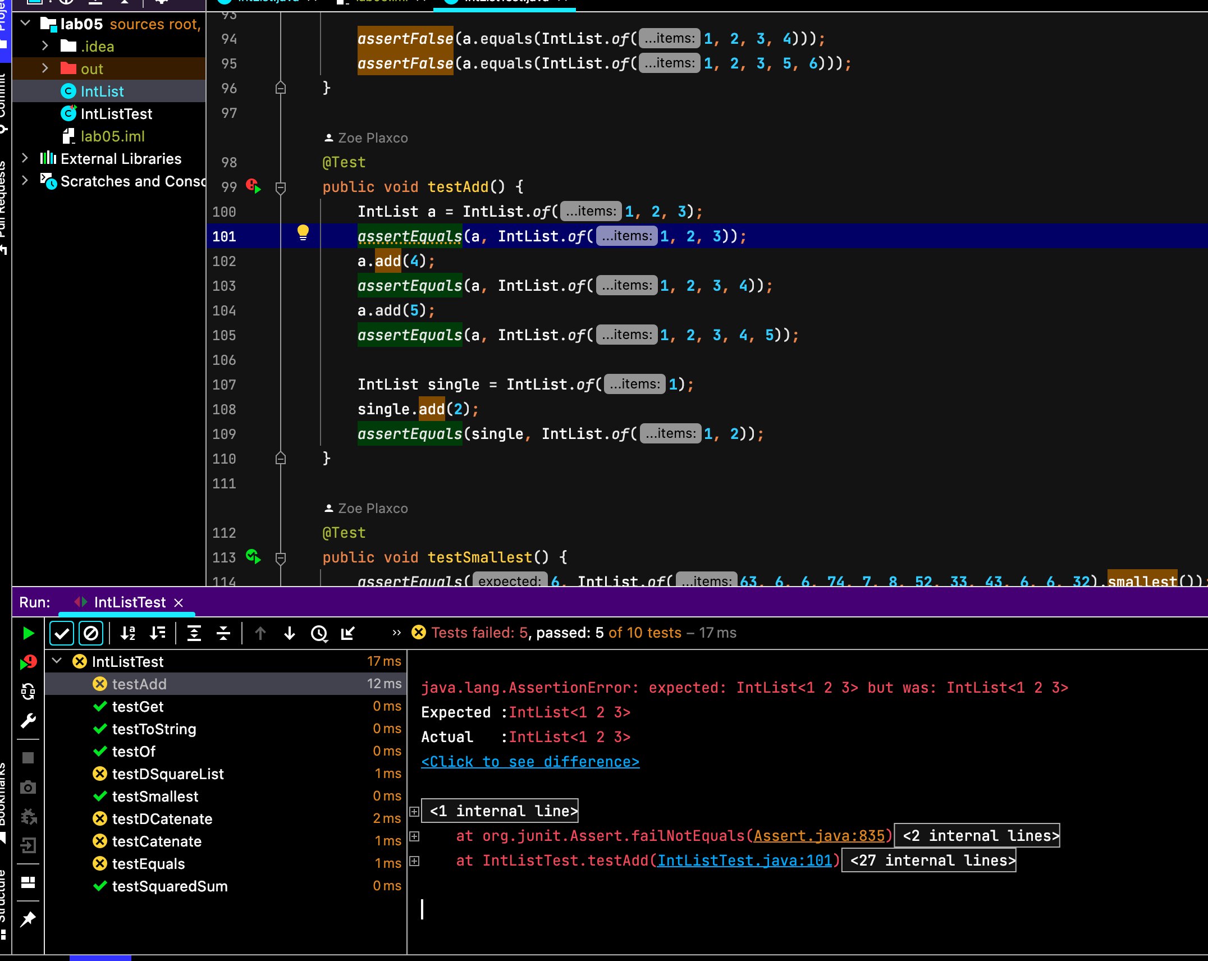Viewport: 1208px width, 961px height.
Task: Rerun the IntListTest tests
Action: point(28,633)
